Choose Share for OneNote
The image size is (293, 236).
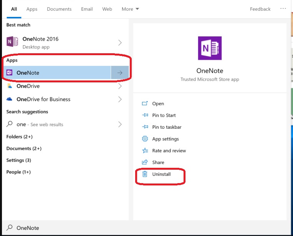tap(158, 162)
